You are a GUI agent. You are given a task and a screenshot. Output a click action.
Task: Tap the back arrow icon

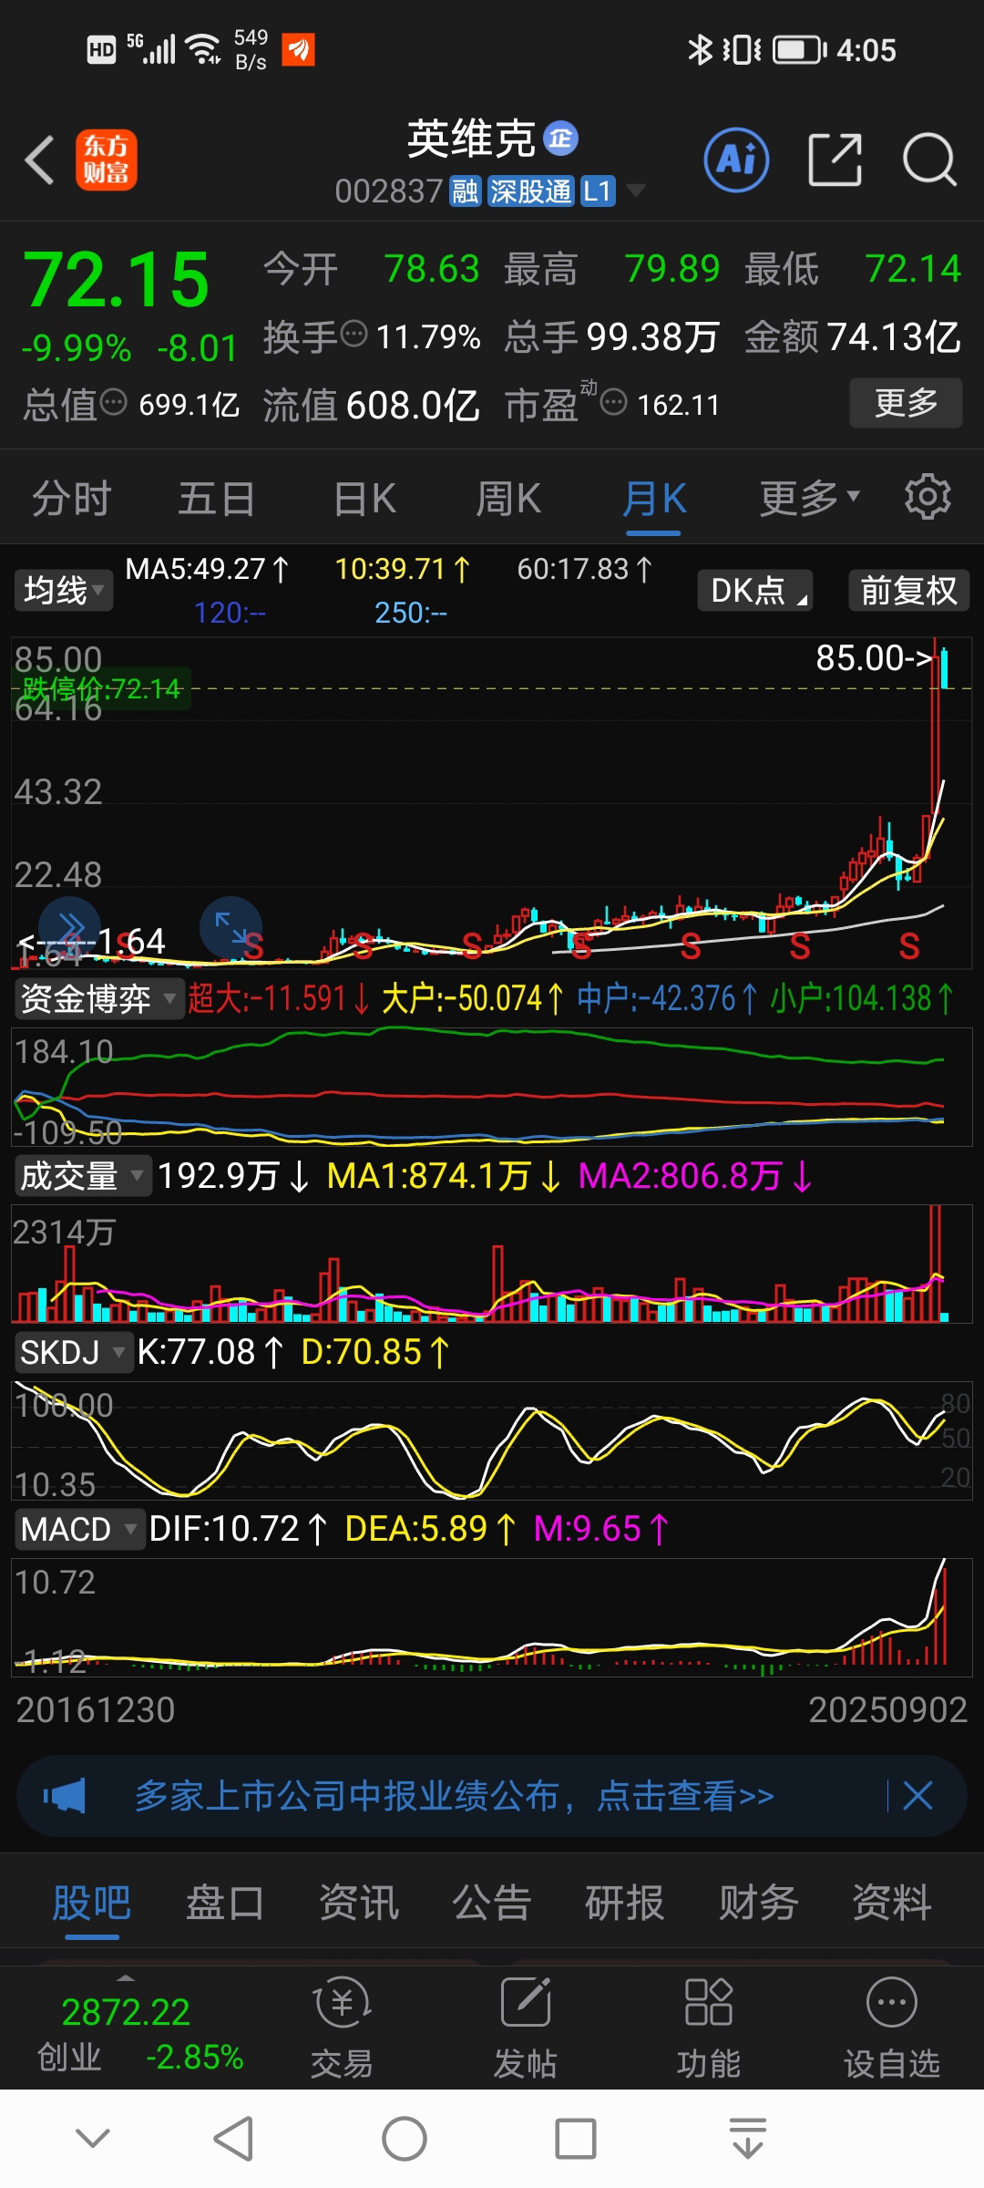pos(40,160)
